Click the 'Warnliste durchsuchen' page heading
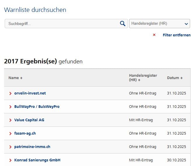 coord(35,10)
